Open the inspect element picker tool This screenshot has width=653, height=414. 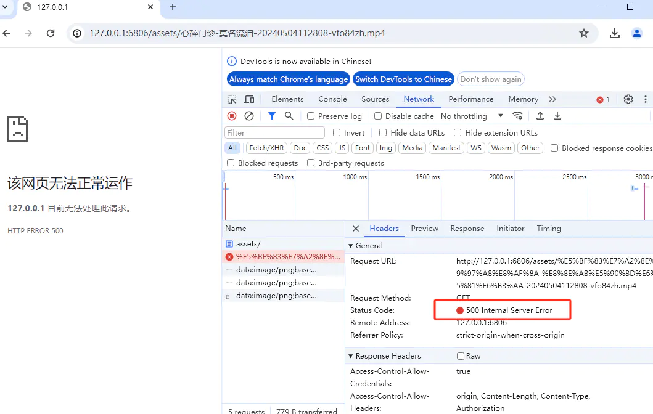pos(232,99)
